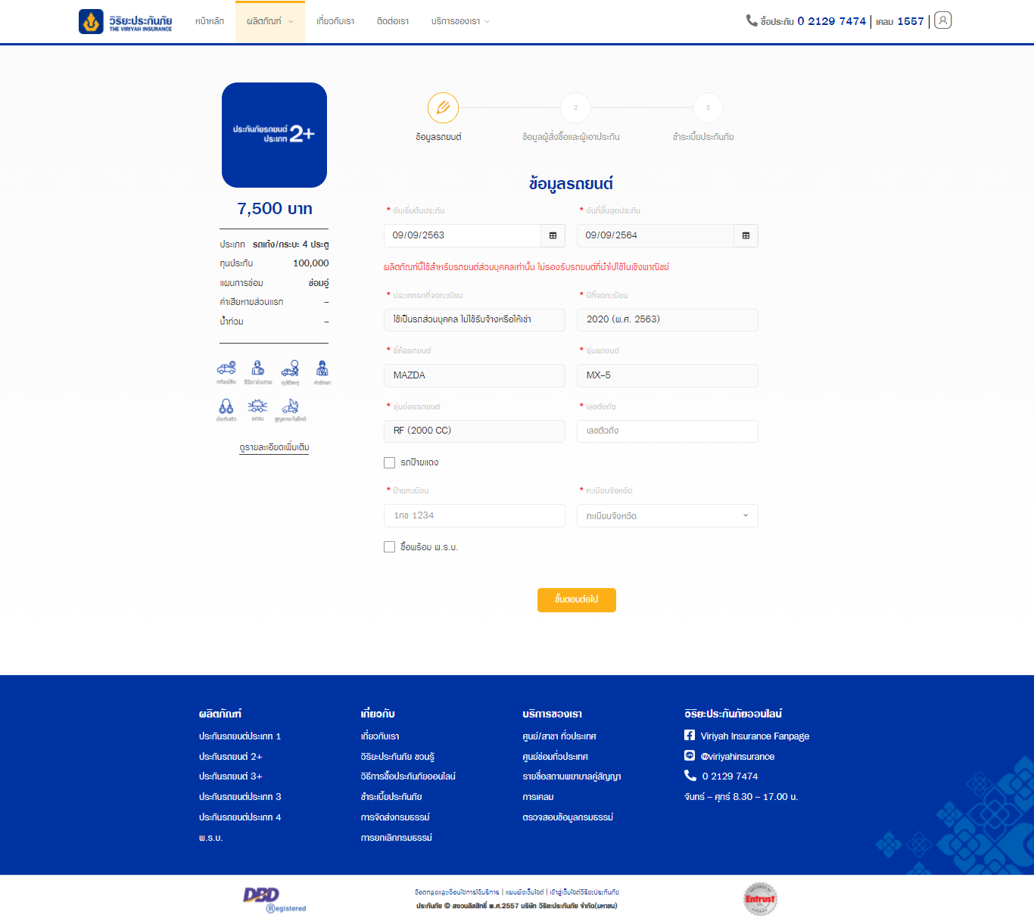
Task: Open footer link วิธีการซื้อประกันภัยออนไลน์
Action: click(408, 776)
